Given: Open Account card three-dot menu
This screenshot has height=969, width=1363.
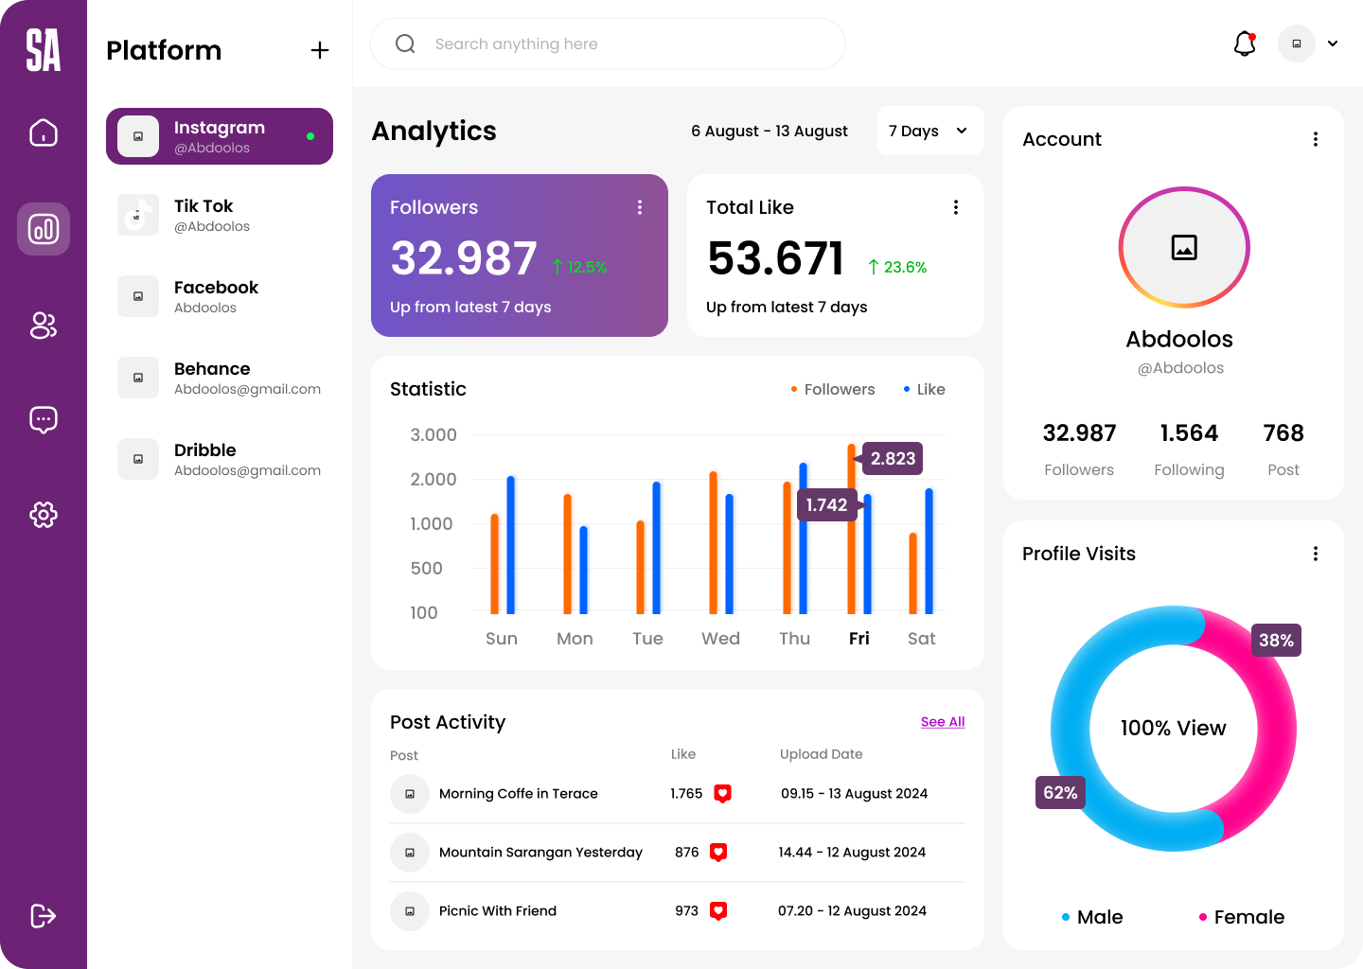Looking at the screenshot, I should [x=1316, y=139].
